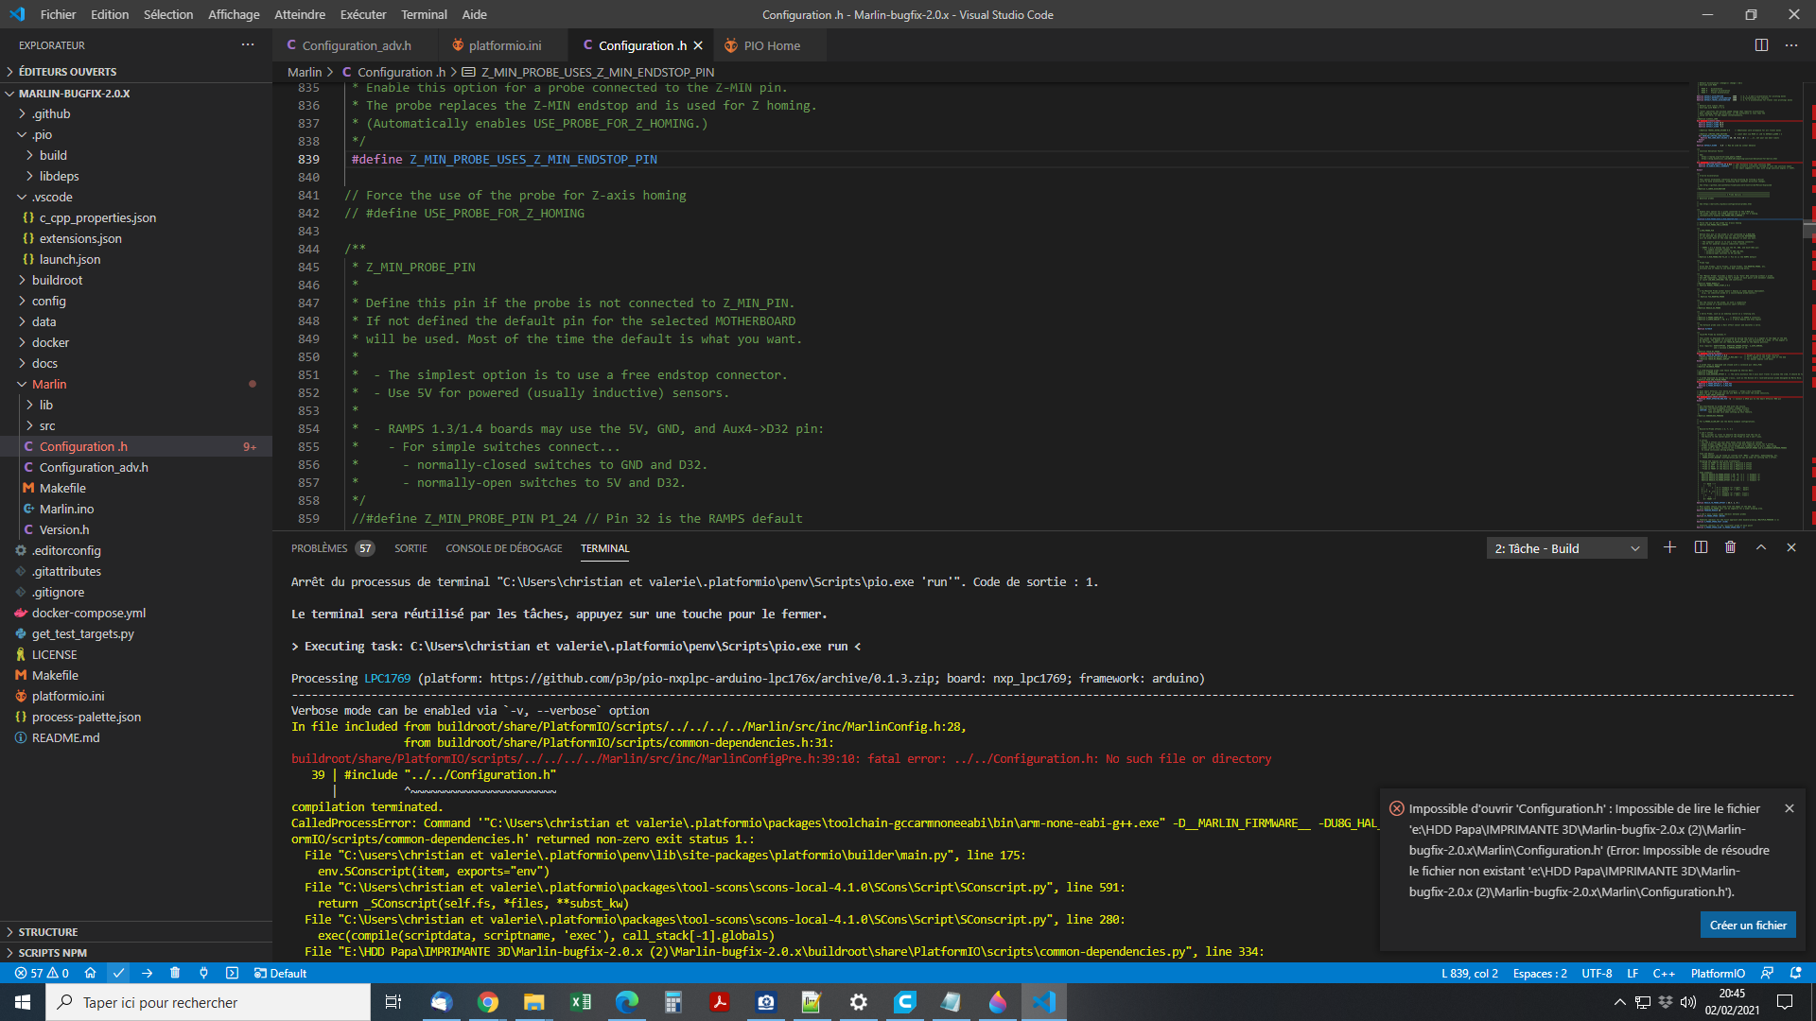
Task: Click the PlatformIO Clean trash icon
Action: pos(175,973)
